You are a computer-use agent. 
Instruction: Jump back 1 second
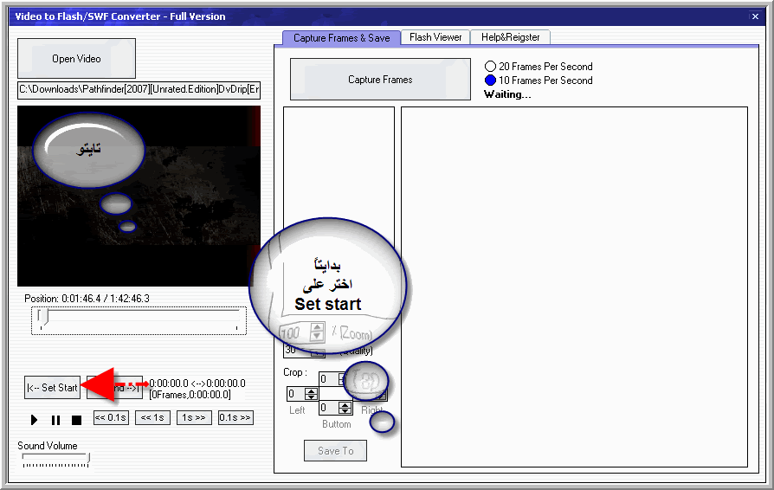(x=152, y=418)
